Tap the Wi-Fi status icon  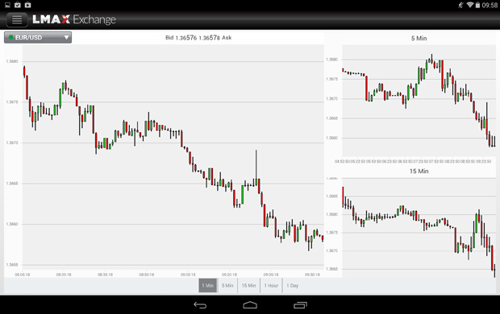(x=469, y=5)
